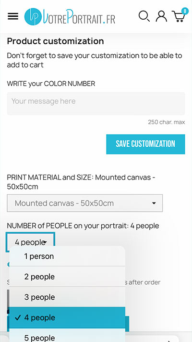Collapse the '4 people' select box
192x342 pixels.
[x=30, y=242]
